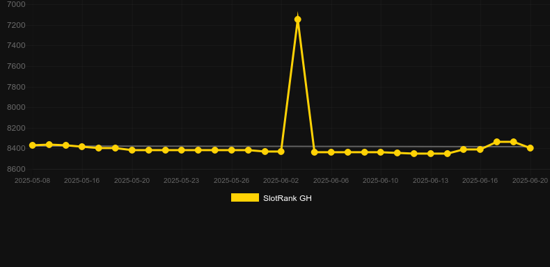
Task: Click the data point above 2025-06-06
Action: (x=331, y=152)
